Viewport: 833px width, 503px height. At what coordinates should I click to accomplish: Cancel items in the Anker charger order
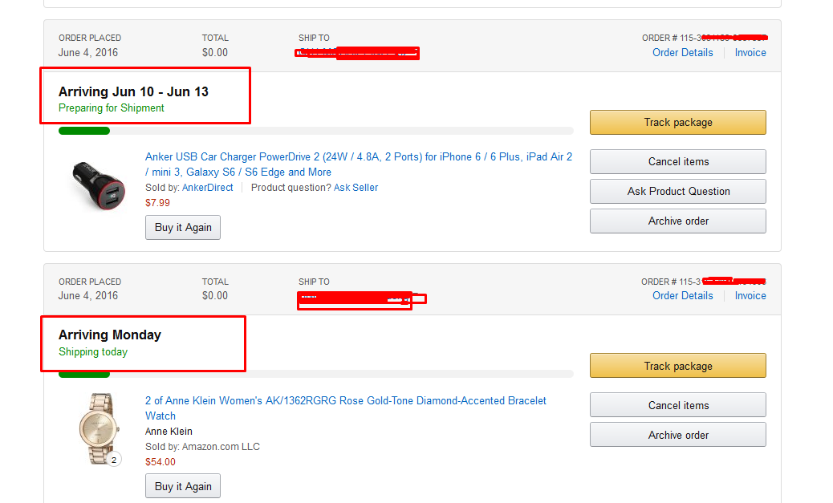pos(677,162)
